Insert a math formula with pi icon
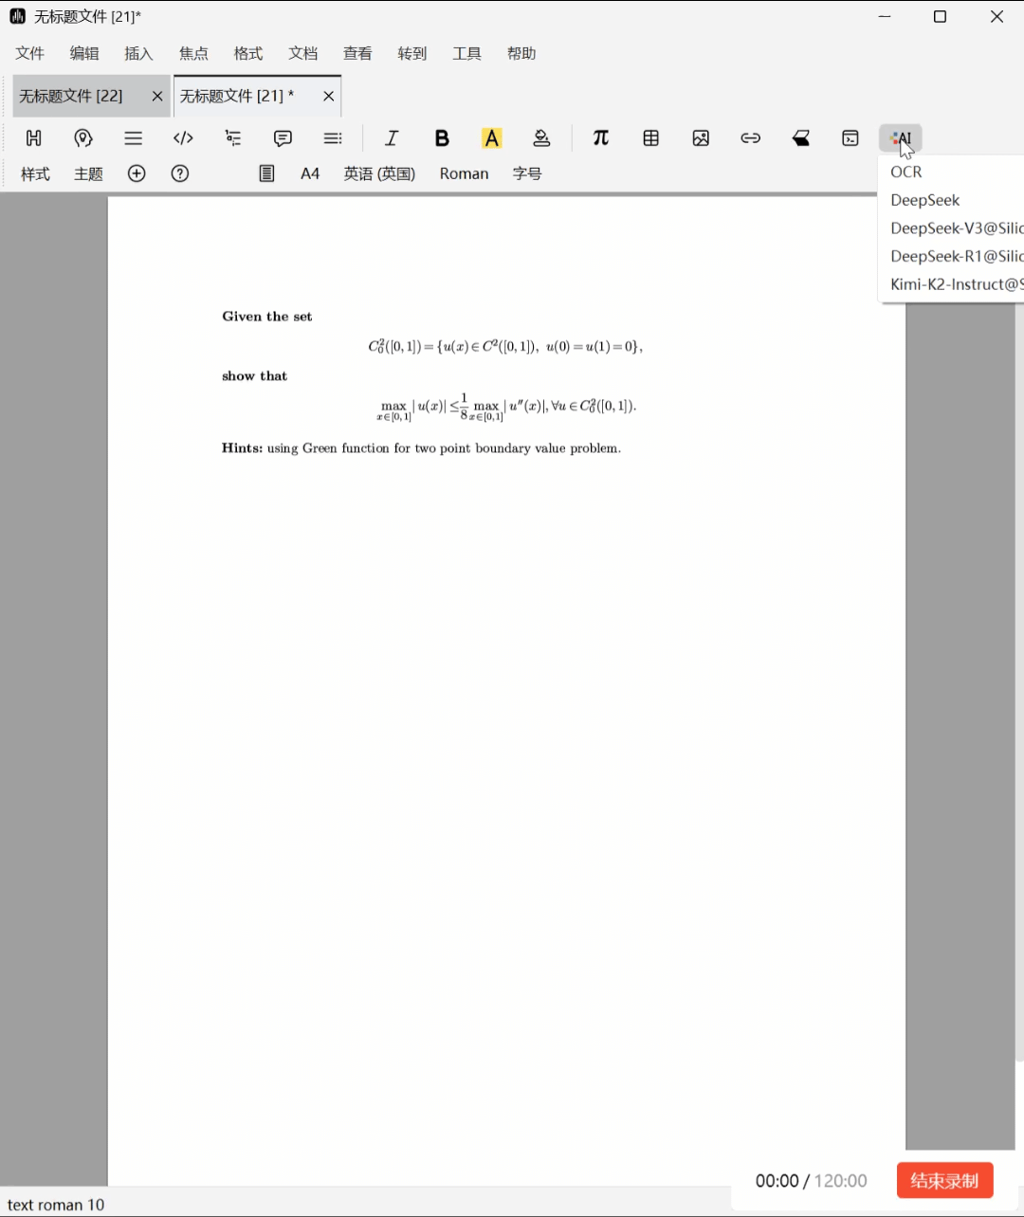 600,138
